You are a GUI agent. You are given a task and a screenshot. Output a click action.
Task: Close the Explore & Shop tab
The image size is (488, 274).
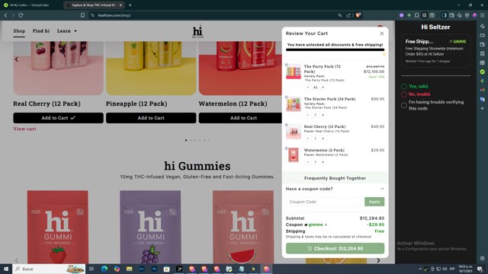point(120,5)
